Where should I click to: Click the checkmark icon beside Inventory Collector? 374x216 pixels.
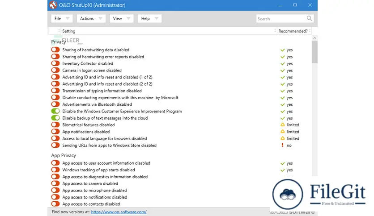pyautogui.click(x=283, y=64)
